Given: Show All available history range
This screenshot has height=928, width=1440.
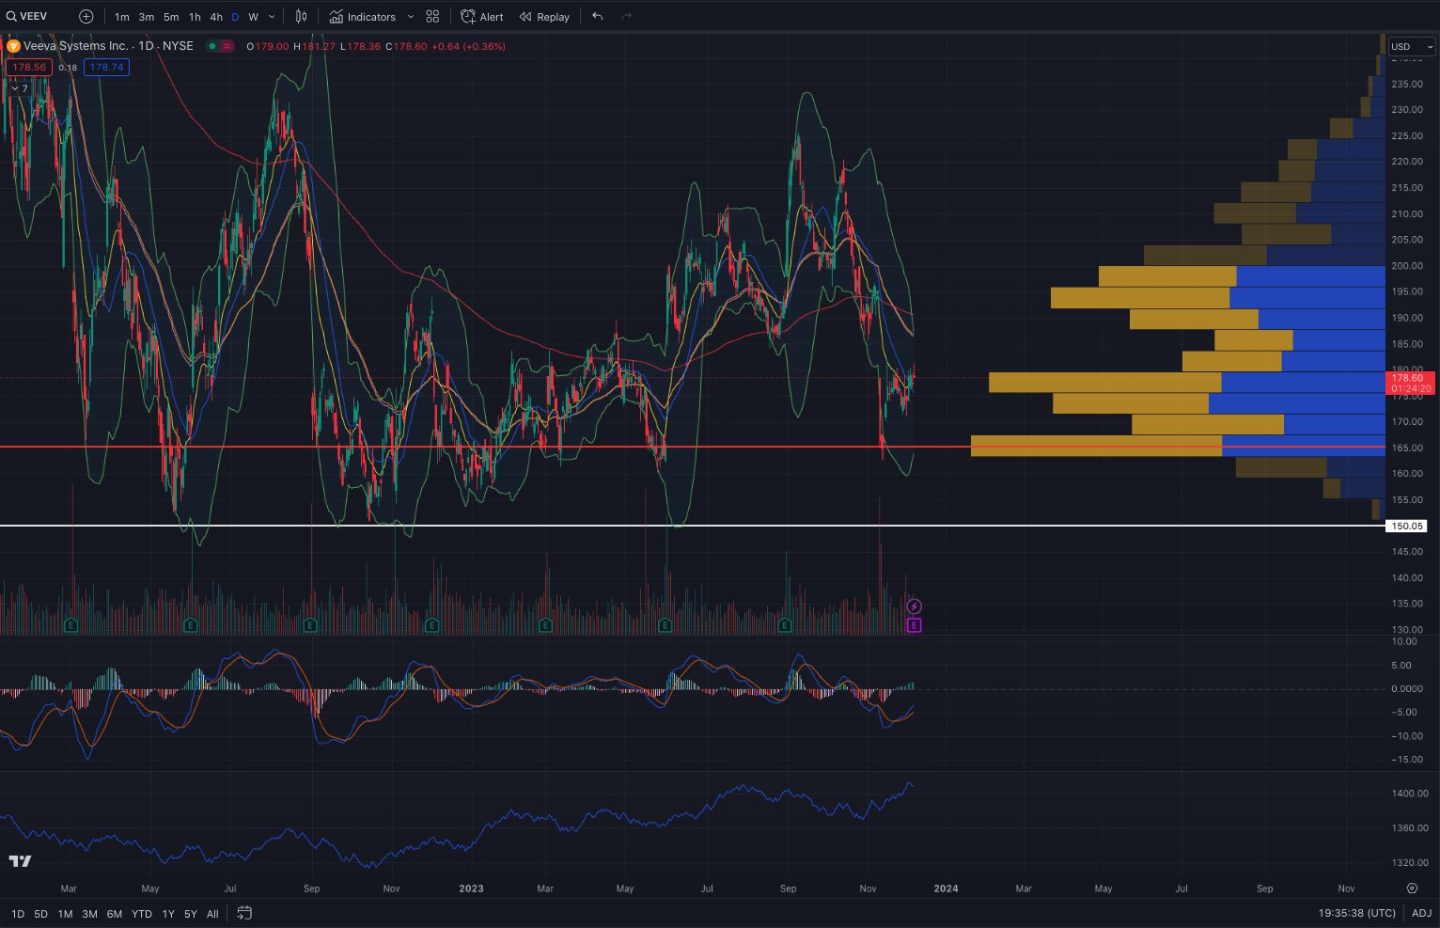Looking at the screenshot, I should (212, 914).
